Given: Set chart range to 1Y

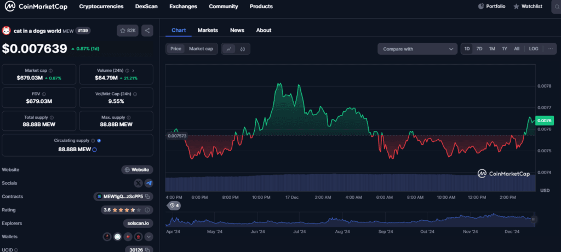Looking at the screenshot, I should click(505, 49).
